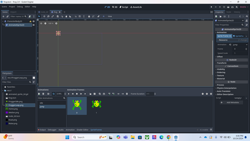
Task: Add frames from sprite sheet grid icon
Action: point(95,94)
